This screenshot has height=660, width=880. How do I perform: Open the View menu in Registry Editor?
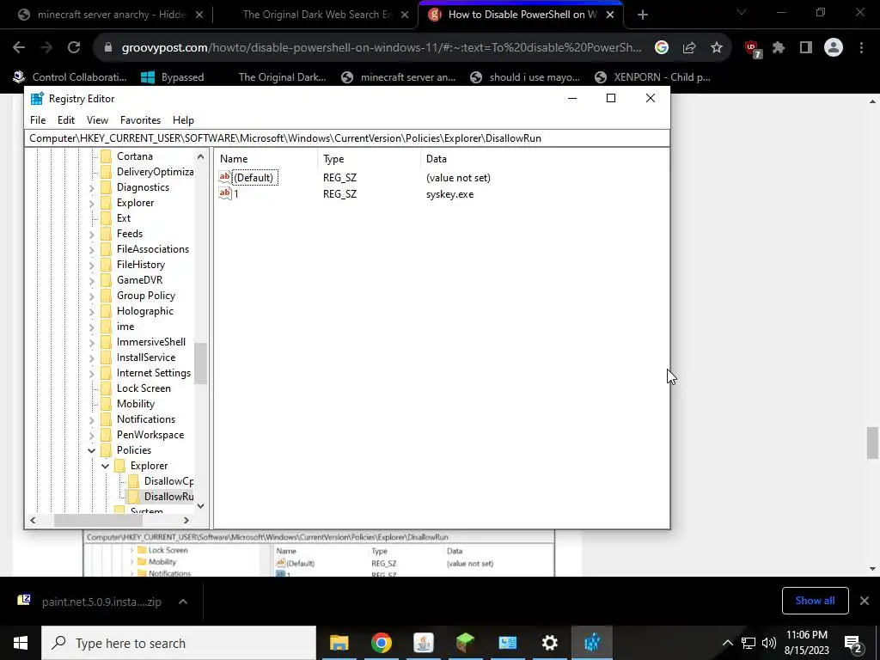tap(97, 120)
